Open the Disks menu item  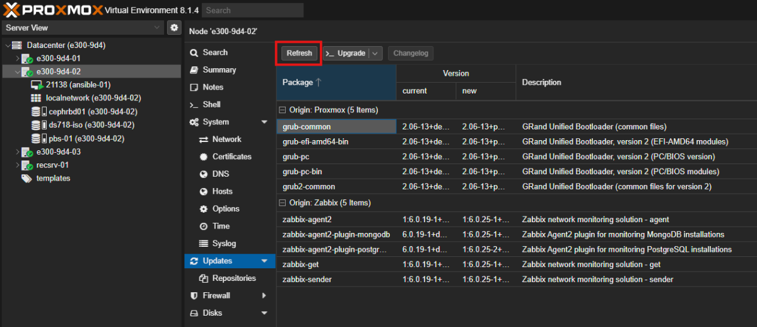[230, 313]
